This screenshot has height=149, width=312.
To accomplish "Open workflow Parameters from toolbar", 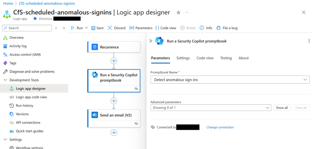I will pos(141,28).
